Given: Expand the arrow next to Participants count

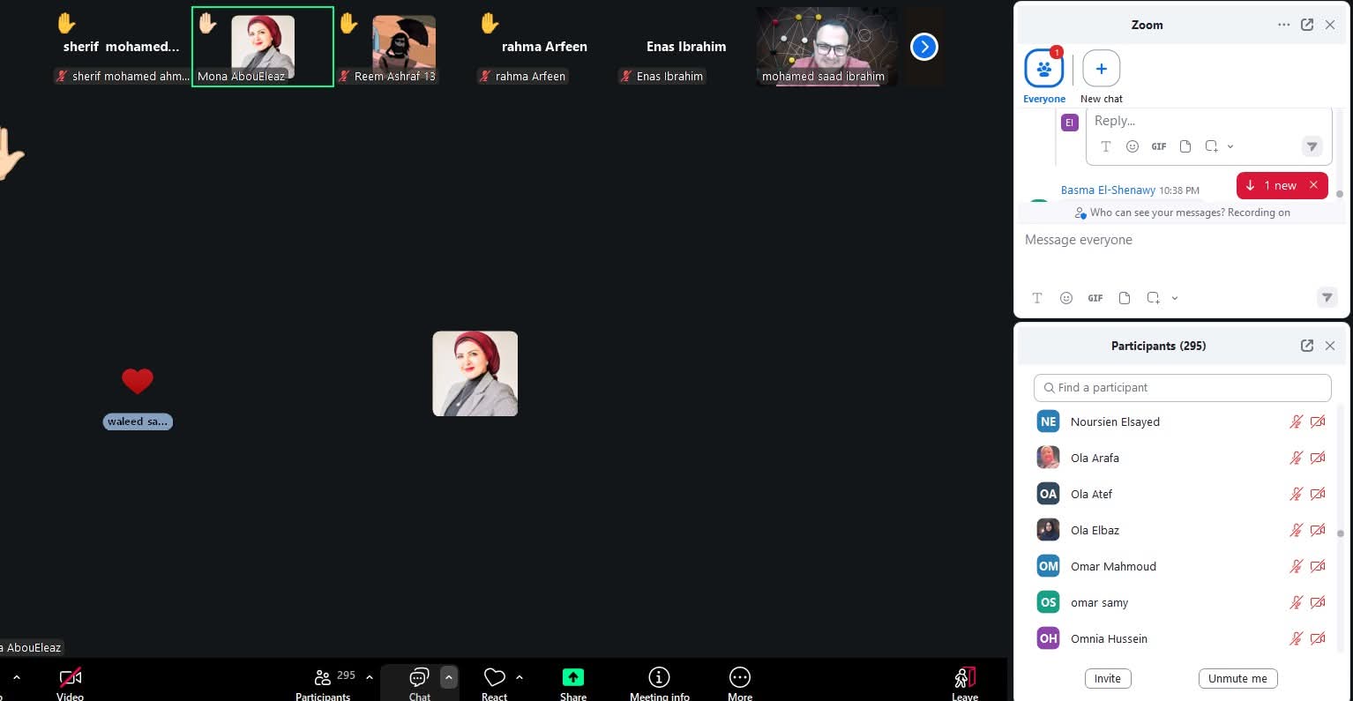Looking at the screenshot, I should 370,677.
